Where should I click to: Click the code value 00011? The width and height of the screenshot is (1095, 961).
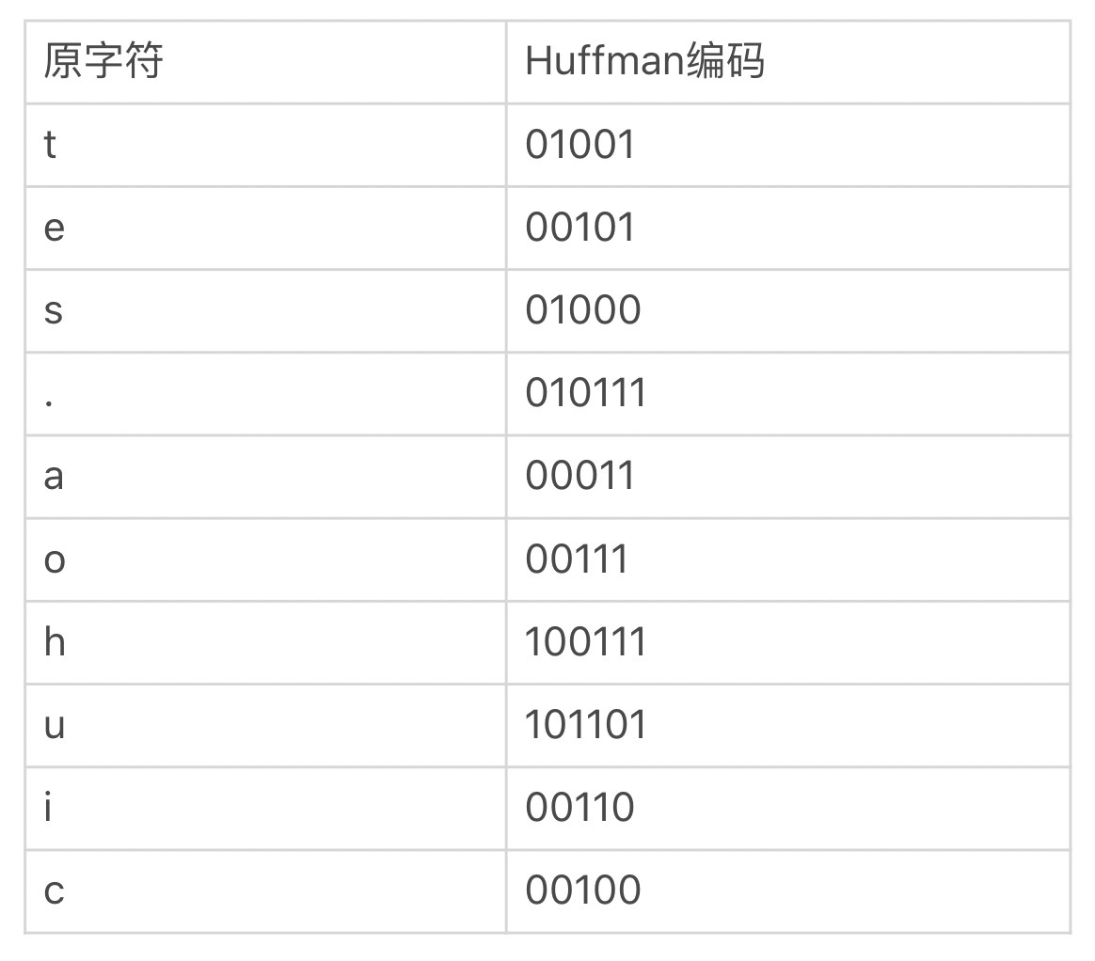(x=580, y=476)
